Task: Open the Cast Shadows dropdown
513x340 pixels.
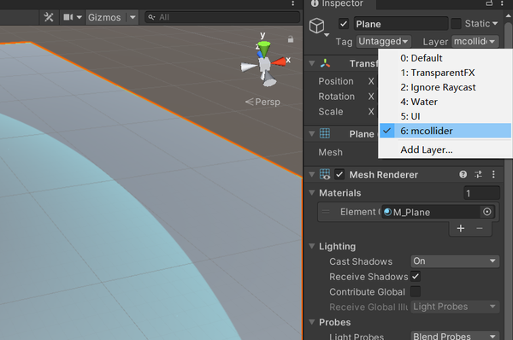Action: click(455, 261)
